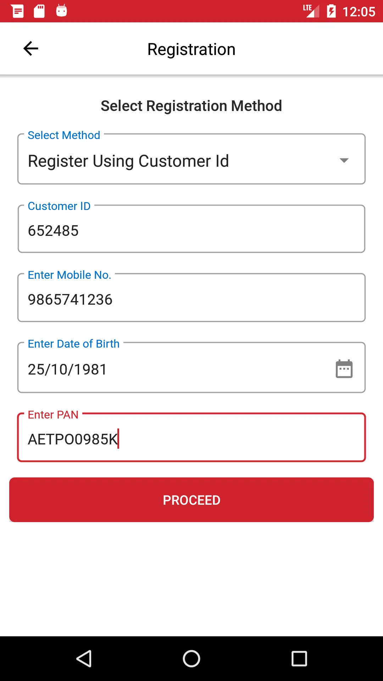Tap the status bar clock showing 12:05
This screenshot has width=383, height=681.
click(359, 12)
